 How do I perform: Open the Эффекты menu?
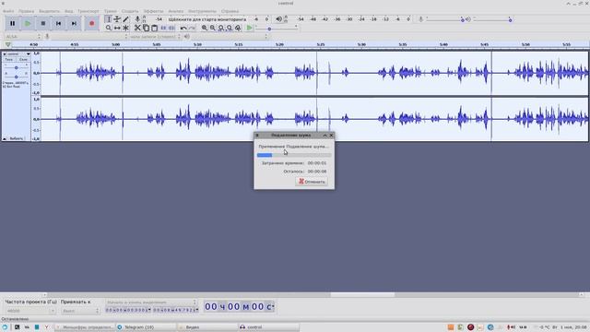tap(153, 11)
